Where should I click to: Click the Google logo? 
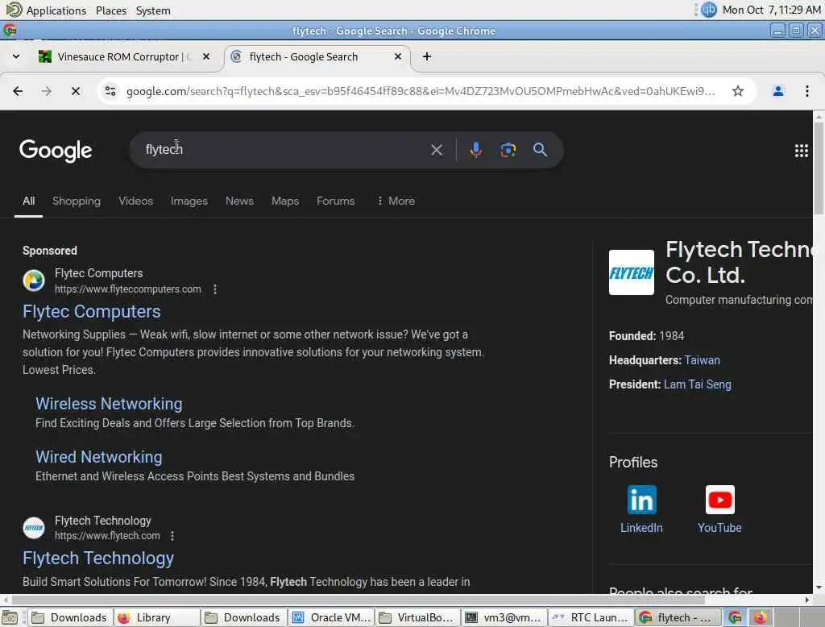pyautogui.click(x=56, y=151)
